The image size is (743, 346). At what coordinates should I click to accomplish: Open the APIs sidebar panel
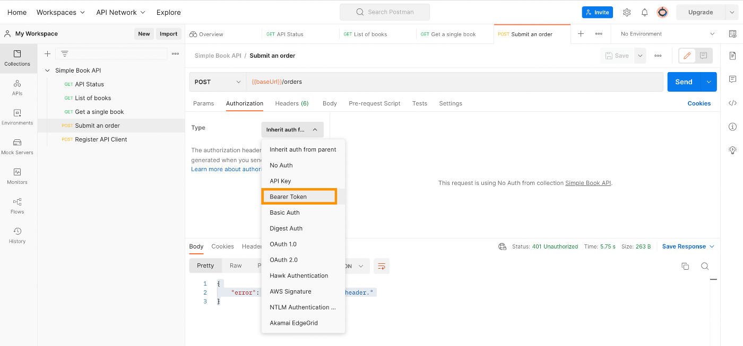pyautogui.click(x=18, y=88)
